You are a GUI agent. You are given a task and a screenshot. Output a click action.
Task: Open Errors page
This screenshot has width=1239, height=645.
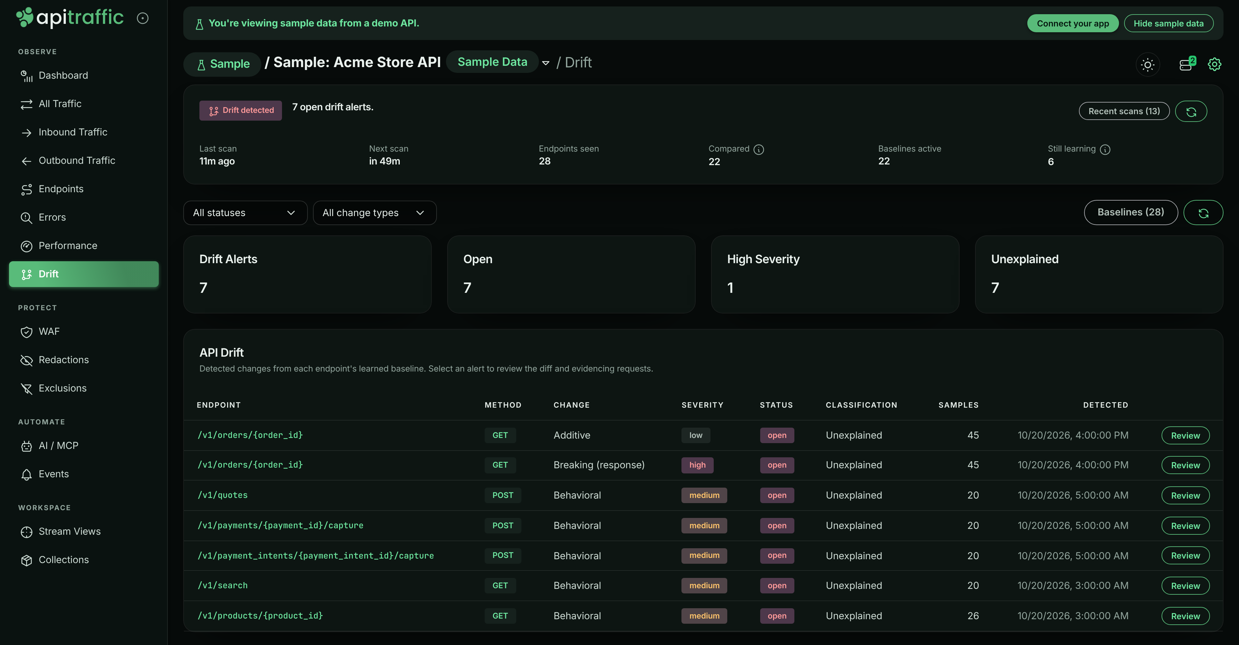pos(84,217)
